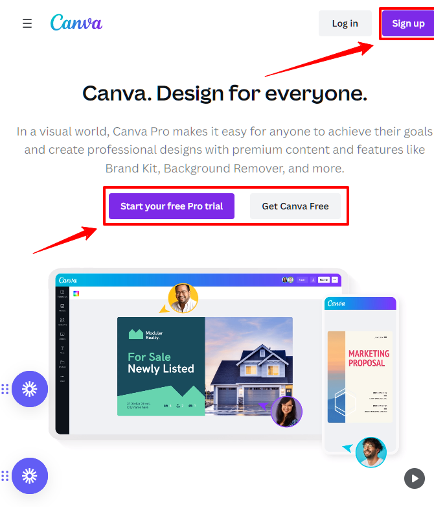
Task: Click the For Sale Newly Listed design preview
Action: click(x=205, y=366)
